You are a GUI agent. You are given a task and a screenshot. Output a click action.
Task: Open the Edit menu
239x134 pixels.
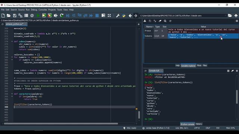coord(7,10)
